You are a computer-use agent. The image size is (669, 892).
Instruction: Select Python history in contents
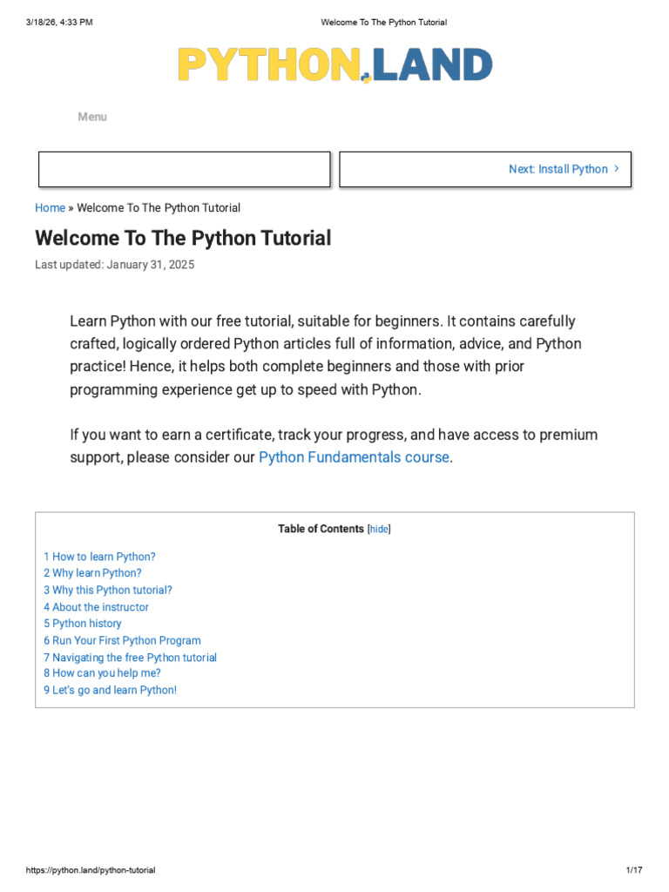83,624
